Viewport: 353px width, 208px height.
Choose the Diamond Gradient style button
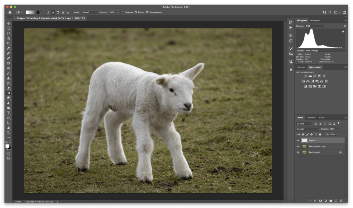(68, 12)
